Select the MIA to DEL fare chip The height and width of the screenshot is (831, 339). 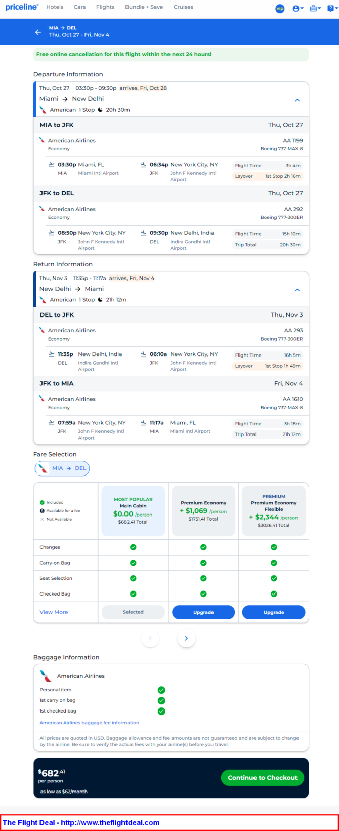[62, 468]
